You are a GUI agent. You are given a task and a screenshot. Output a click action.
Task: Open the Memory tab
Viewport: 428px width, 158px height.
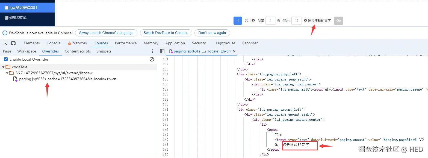[x=151, y=43]
